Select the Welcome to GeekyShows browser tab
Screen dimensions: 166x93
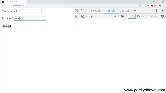tap(14, 2)
